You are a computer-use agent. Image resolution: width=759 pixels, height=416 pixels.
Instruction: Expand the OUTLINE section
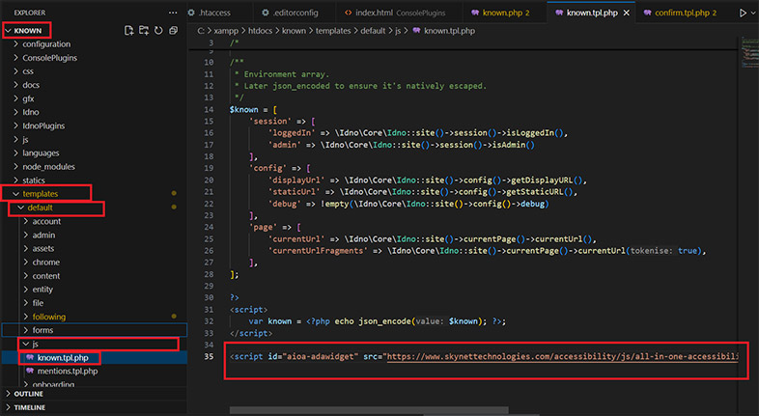click(x=28, y=394)
